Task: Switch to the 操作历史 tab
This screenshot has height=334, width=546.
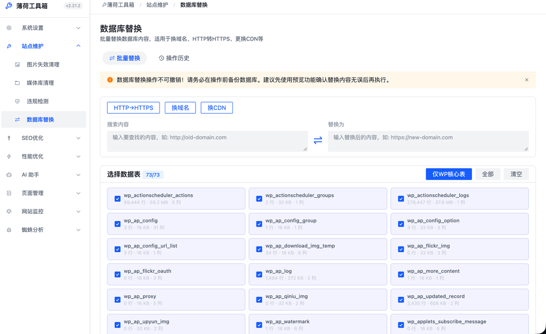Action: click(x=174, y=59)
